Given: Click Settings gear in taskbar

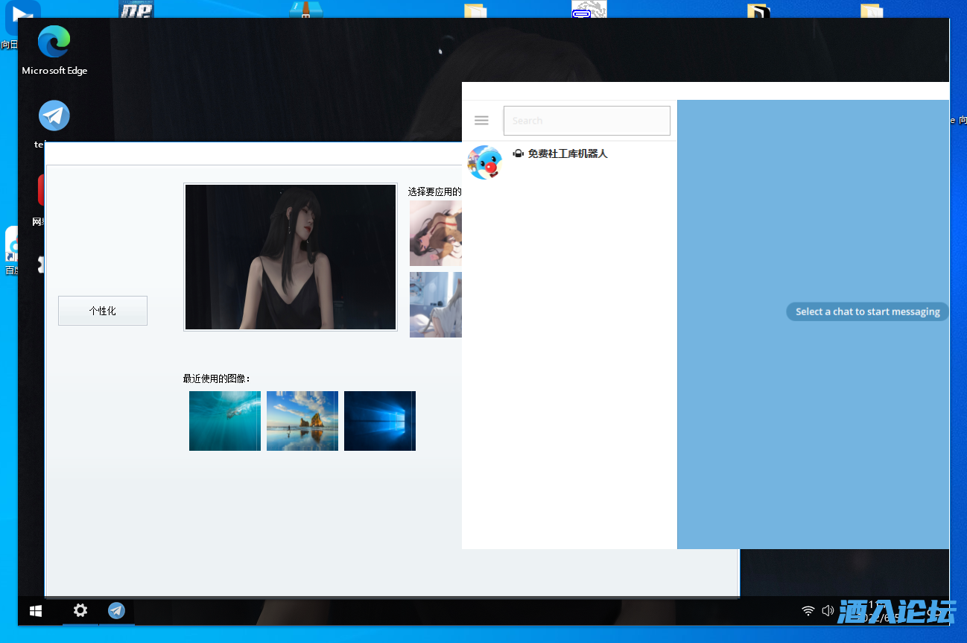Looking at the screenshot, I should pos(80,611).
